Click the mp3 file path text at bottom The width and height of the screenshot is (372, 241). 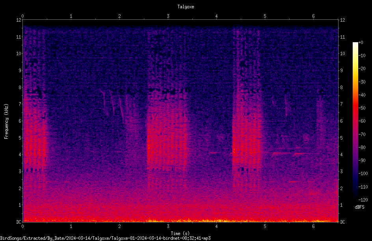coord(105,238)
